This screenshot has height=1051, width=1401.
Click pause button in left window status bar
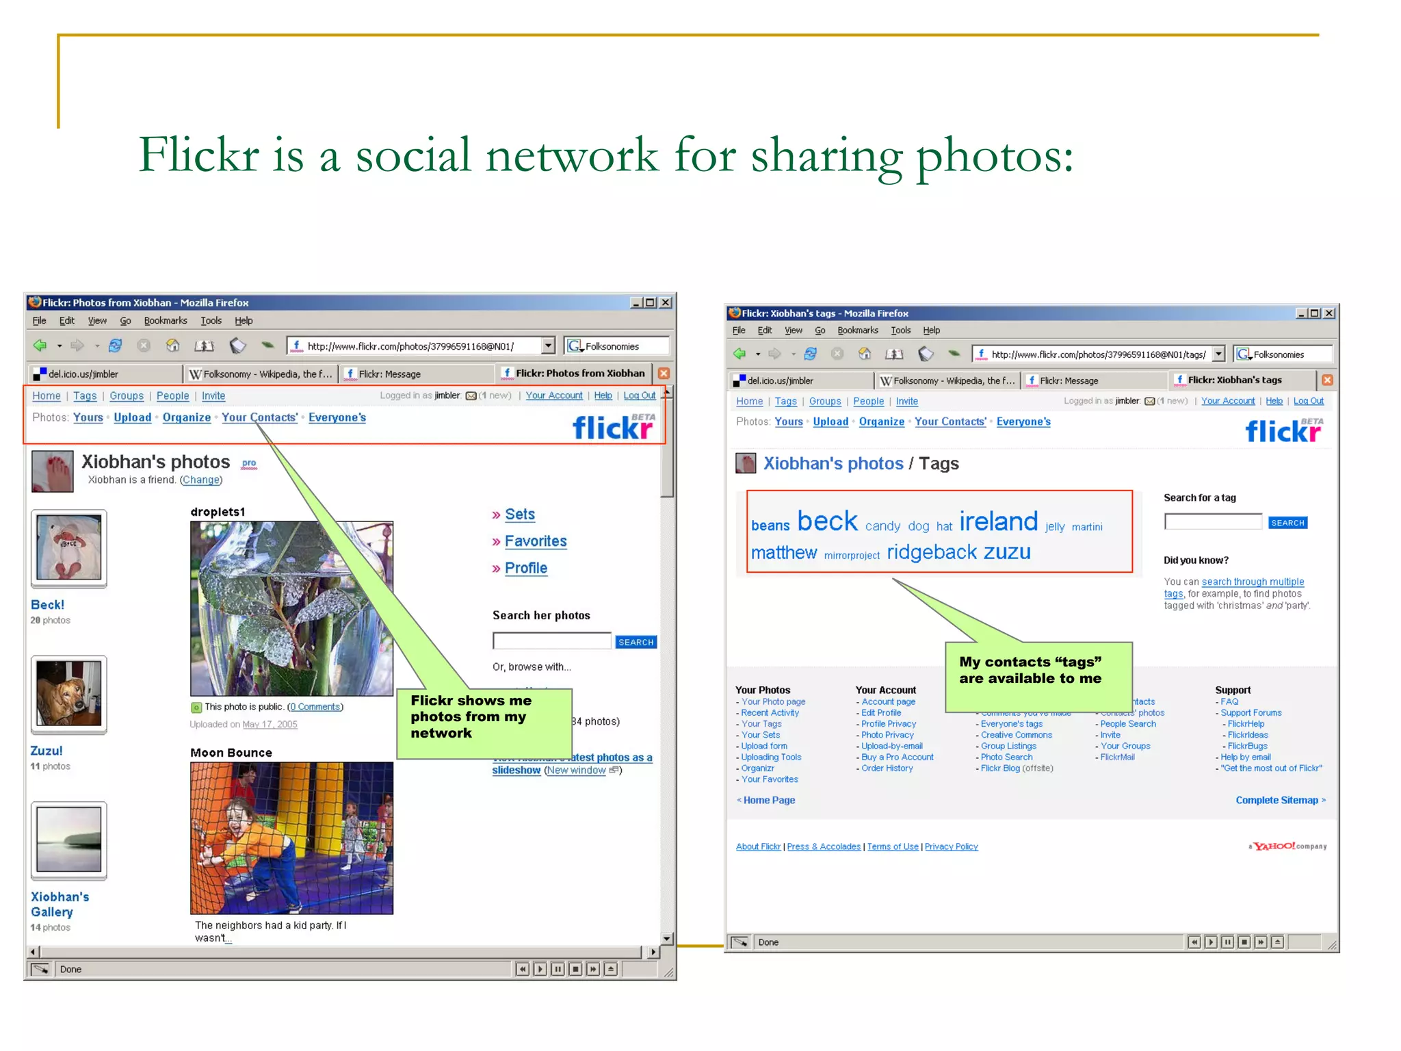coord(558,969)
